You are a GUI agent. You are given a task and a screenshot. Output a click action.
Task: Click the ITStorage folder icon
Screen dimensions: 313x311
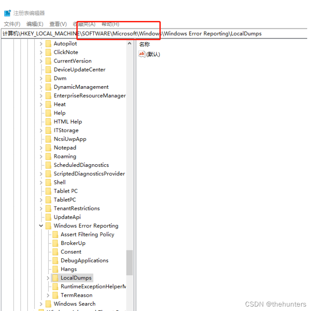48,130
